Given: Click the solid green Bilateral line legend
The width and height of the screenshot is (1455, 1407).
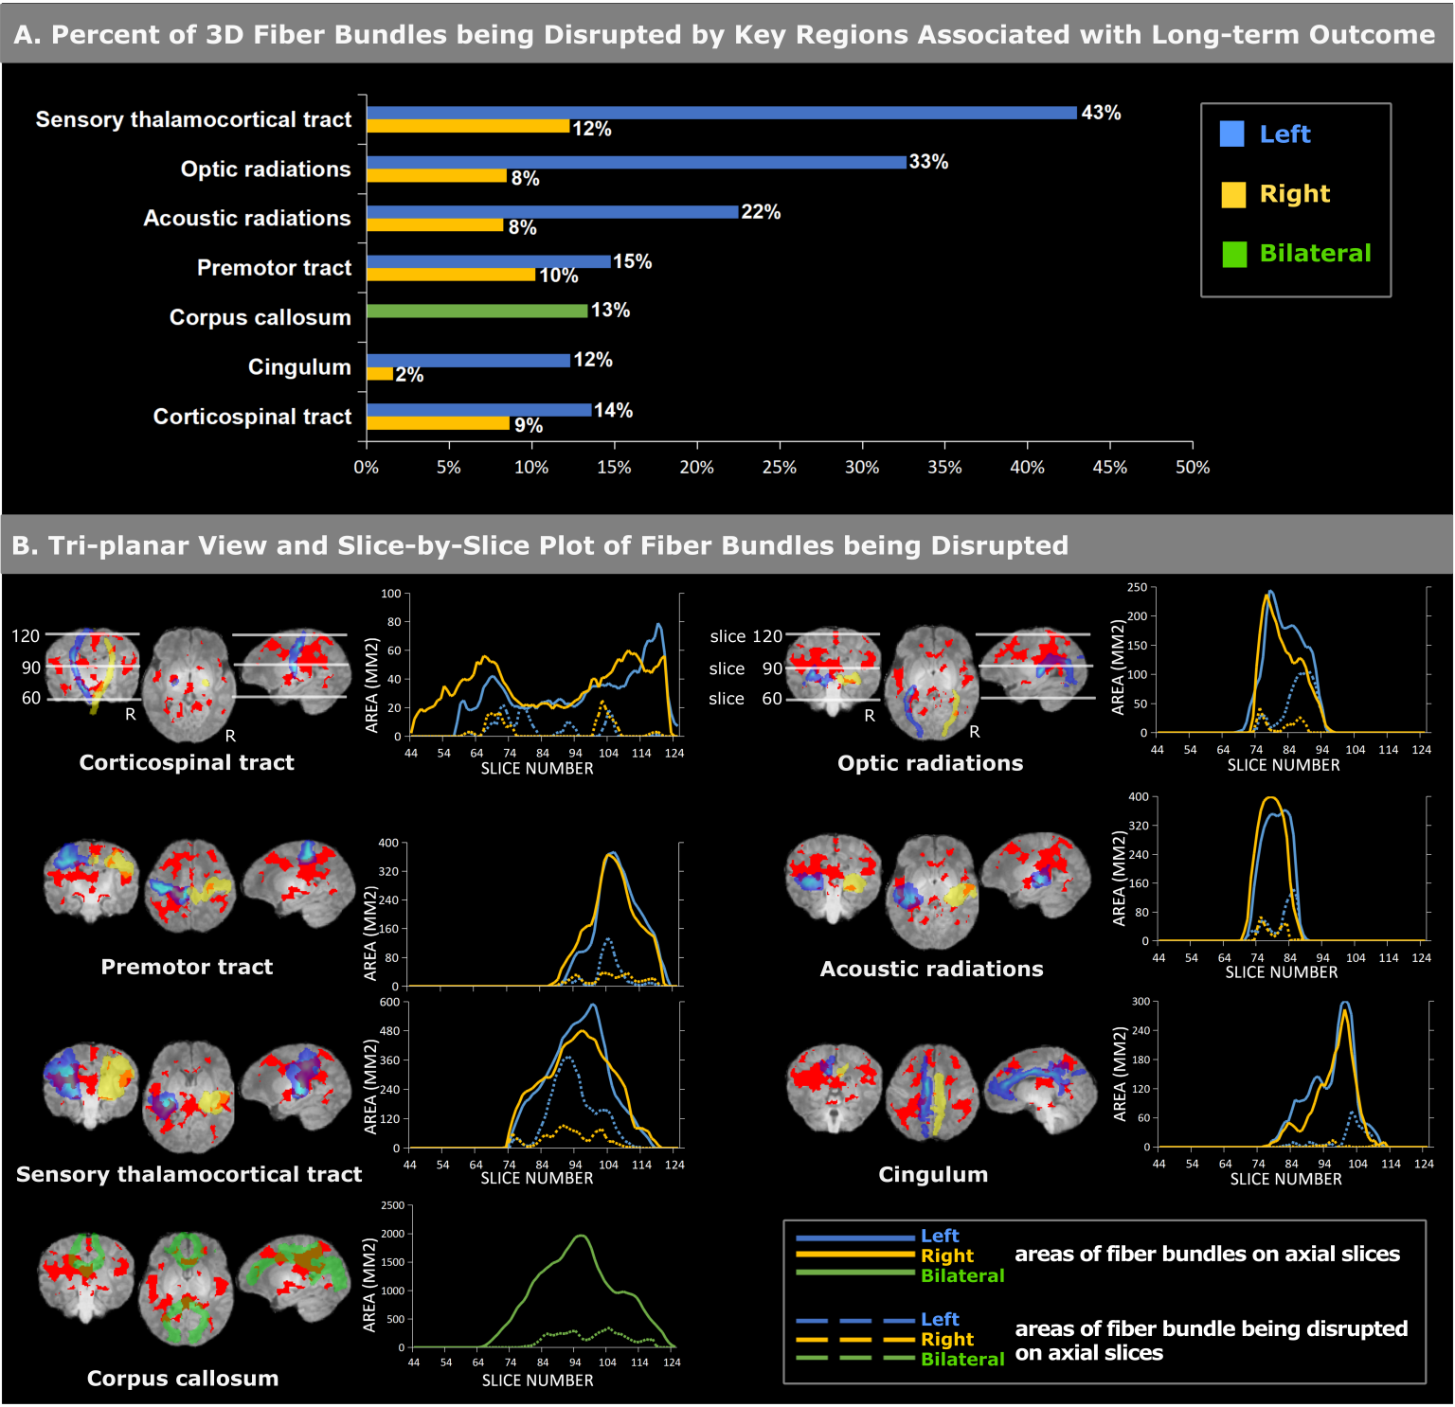Looking at the screenshot, I should tap(854, 1274).
